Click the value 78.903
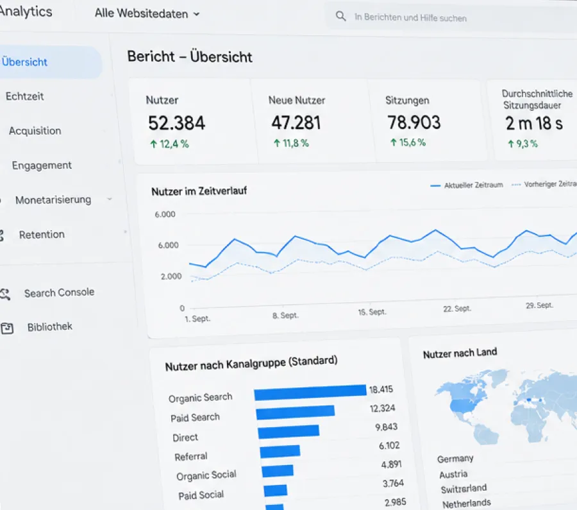This screenshot has height=510, width=577. [414, 123]
